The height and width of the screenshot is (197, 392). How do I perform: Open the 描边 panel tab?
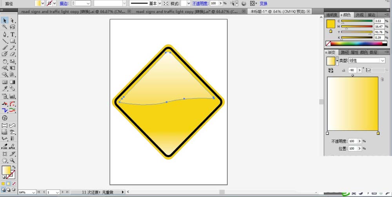(372, 15)
